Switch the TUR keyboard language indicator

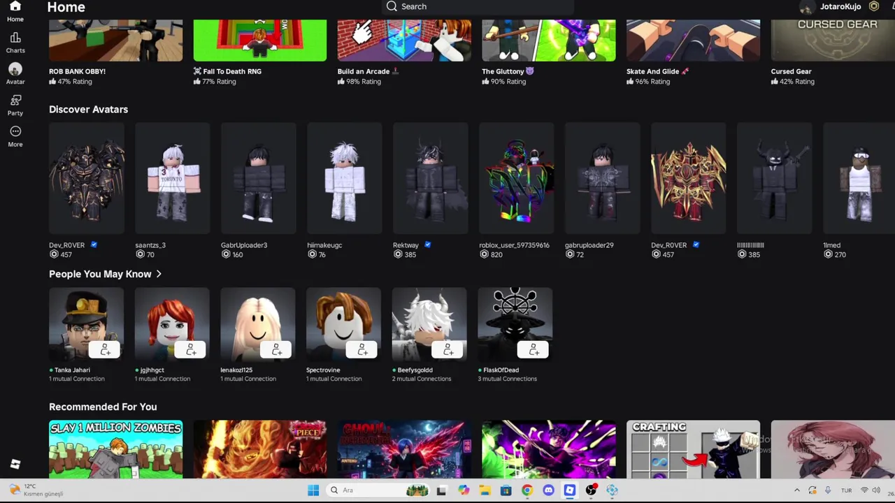846,490
